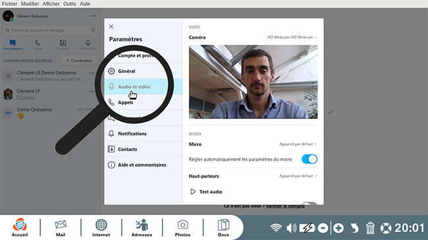The height and width of the screenshot is (240, 428).
Task: Open the dial pad icon
Action: point(93,30)
